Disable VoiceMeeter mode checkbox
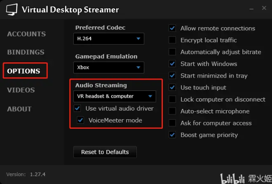This screenshot has height=184, width=272. [80, 120]
